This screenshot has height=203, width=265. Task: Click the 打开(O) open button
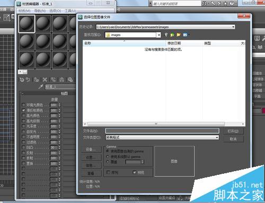pos(233,131)
